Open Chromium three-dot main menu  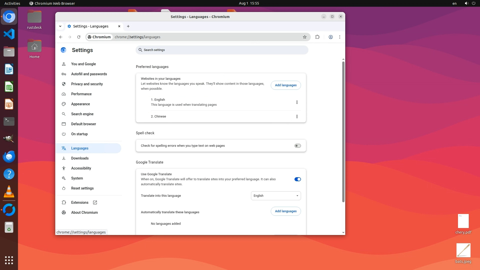click(339, 37)
